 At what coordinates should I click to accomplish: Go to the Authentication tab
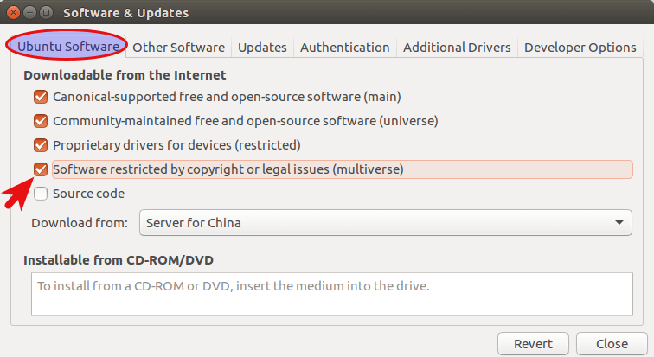click(x=344, y=48)
